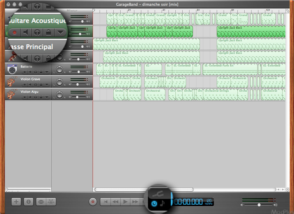Click measure 41 on the timeline ruler
This screenshot has height=214, width=294.
(x=164, y=11)
